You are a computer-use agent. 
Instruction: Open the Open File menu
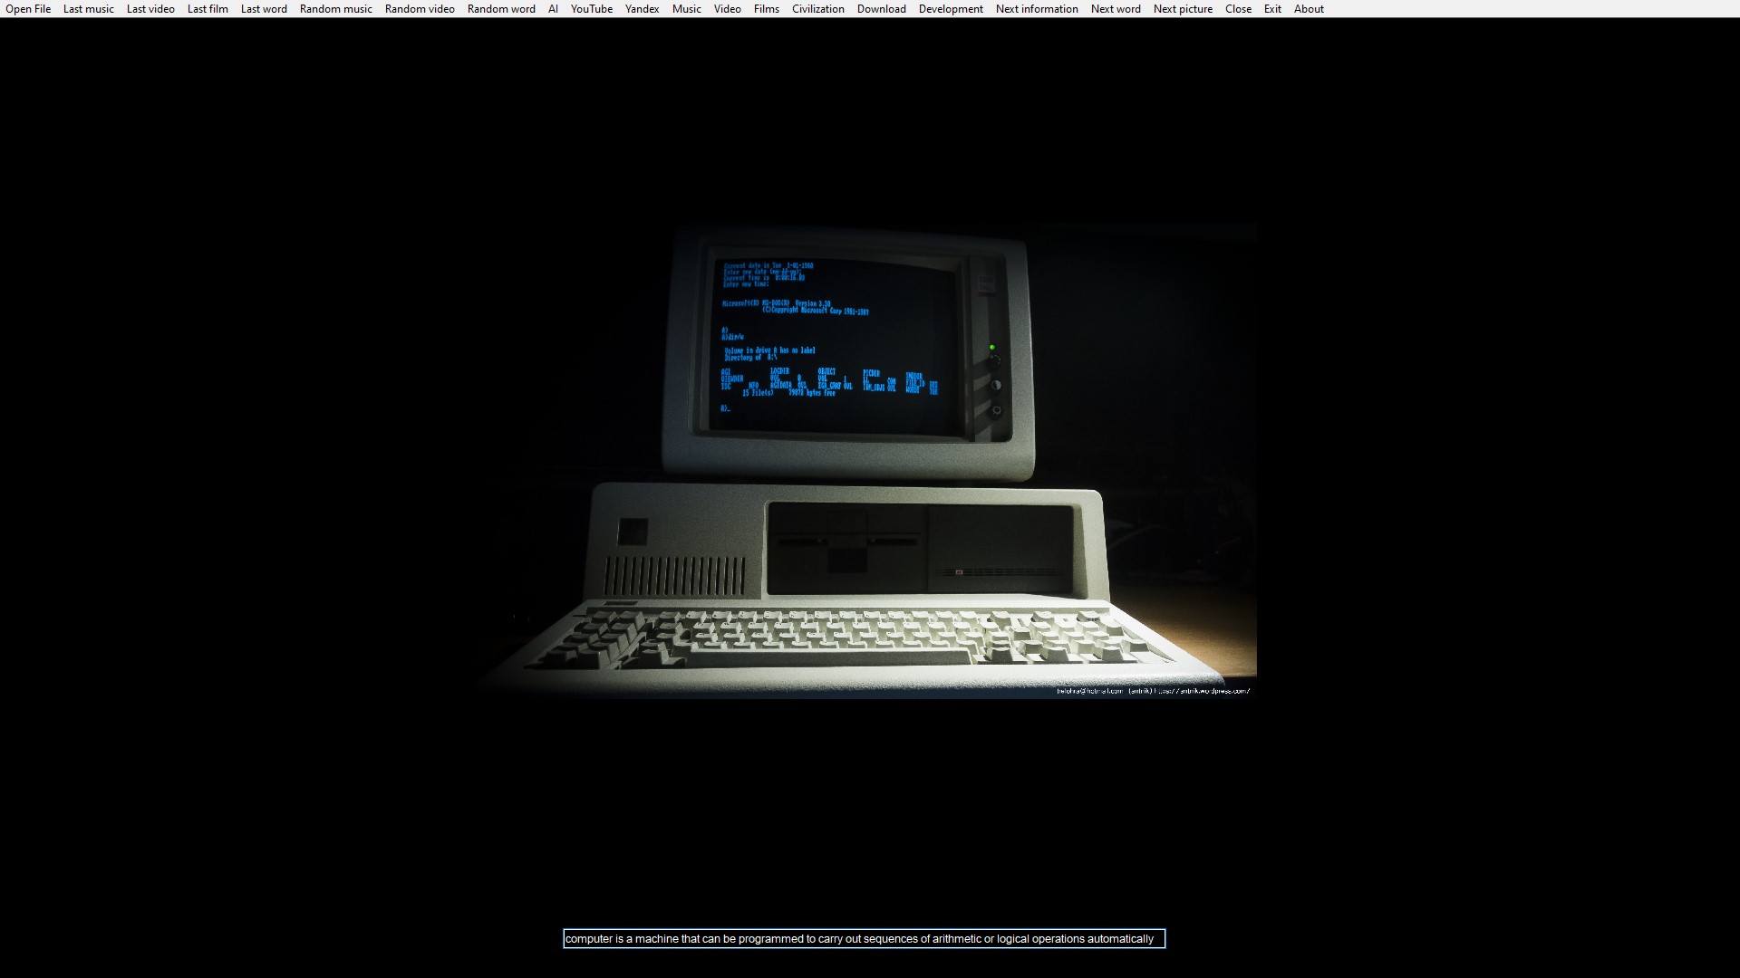(x=28, y=9)
